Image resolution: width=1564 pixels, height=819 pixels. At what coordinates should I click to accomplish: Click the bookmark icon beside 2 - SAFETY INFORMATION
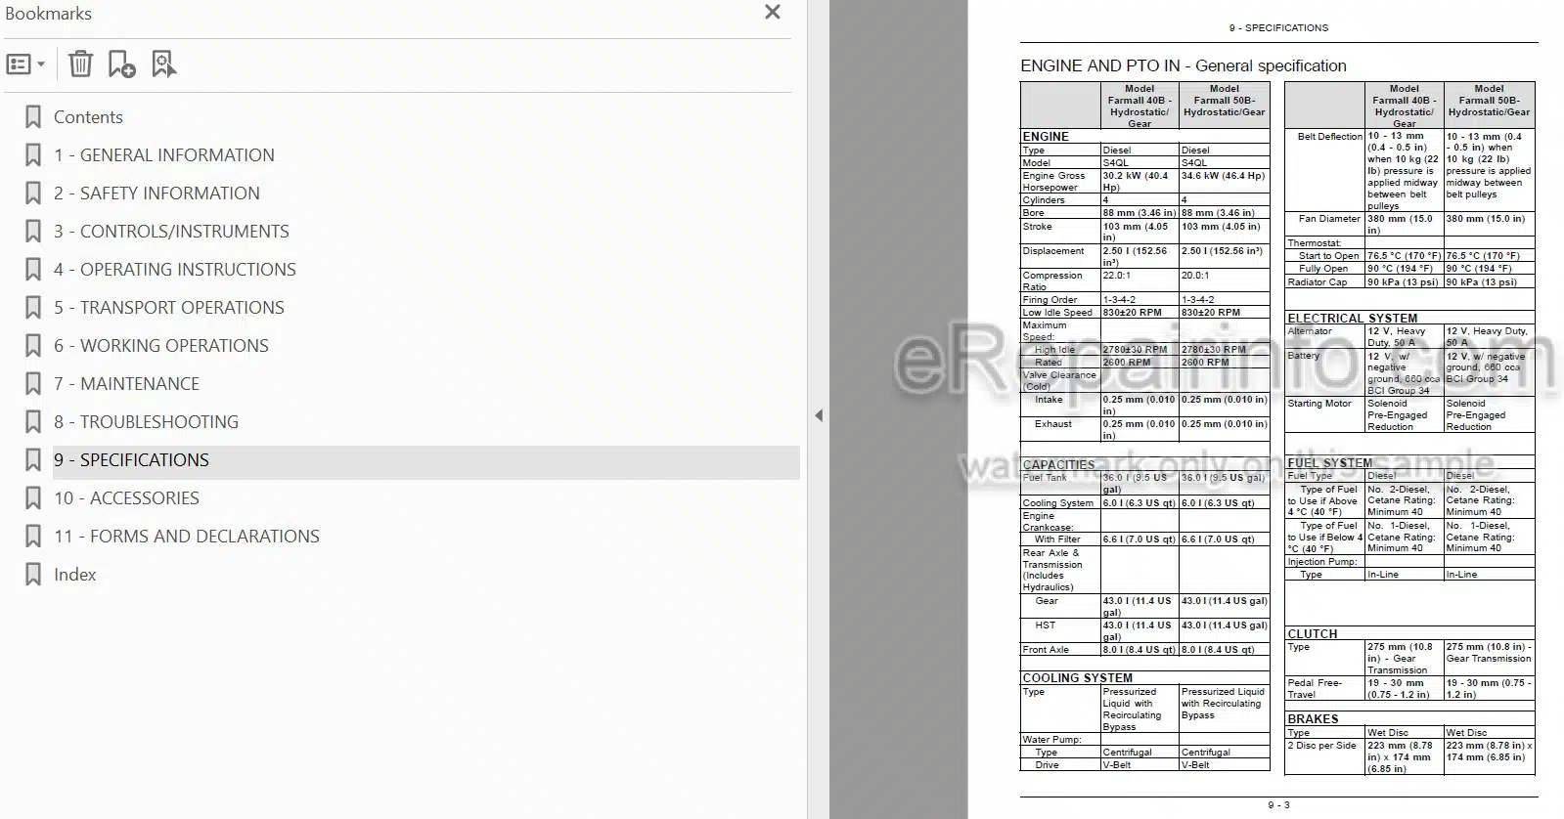coord(33,194)
